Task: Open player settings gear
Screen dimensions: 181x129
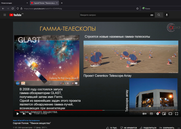Action: [x=158, y=114]
